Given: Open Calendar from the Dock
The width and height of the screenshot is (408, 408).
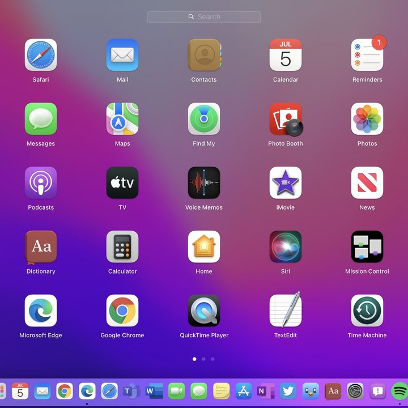Looking at the screenshot, I should pyautogui.click(x=20, y=391).
